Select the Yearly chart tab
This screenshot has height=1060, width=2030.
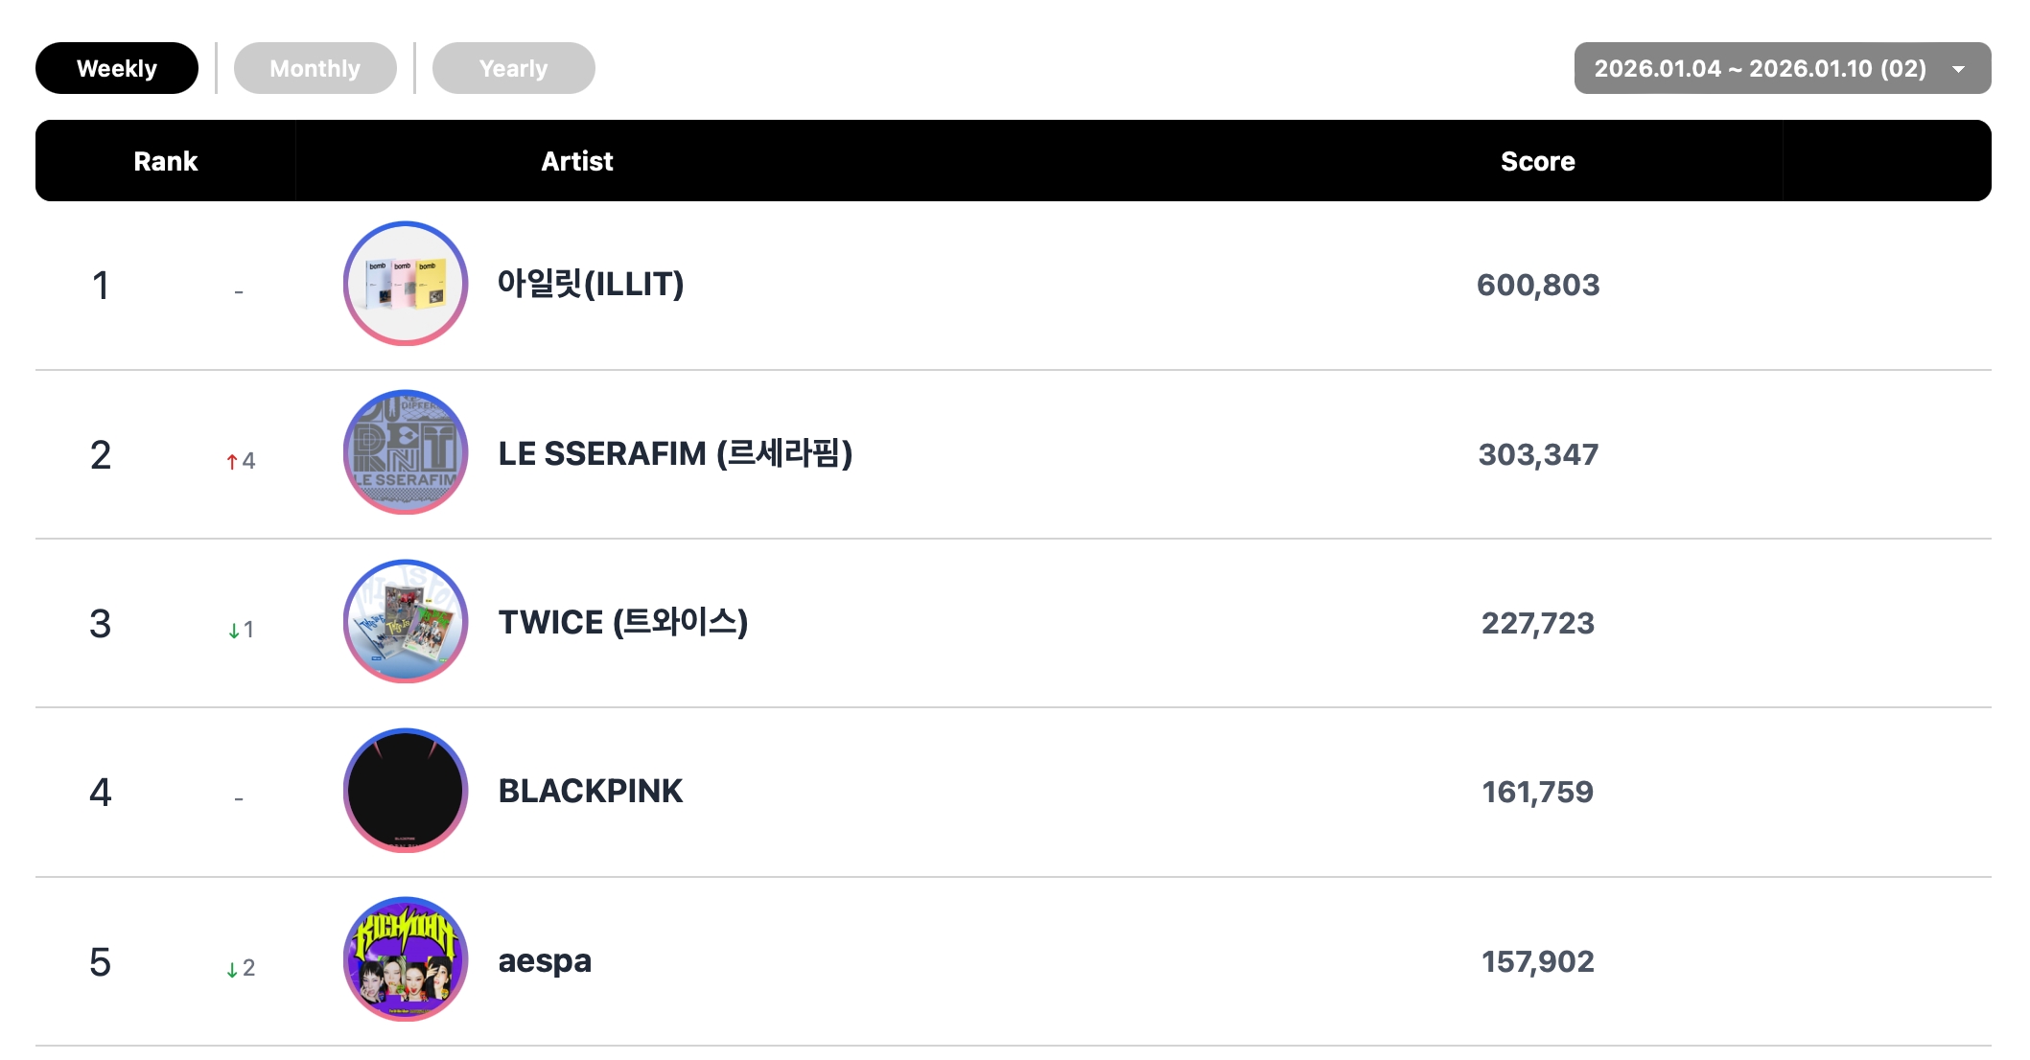513,68
